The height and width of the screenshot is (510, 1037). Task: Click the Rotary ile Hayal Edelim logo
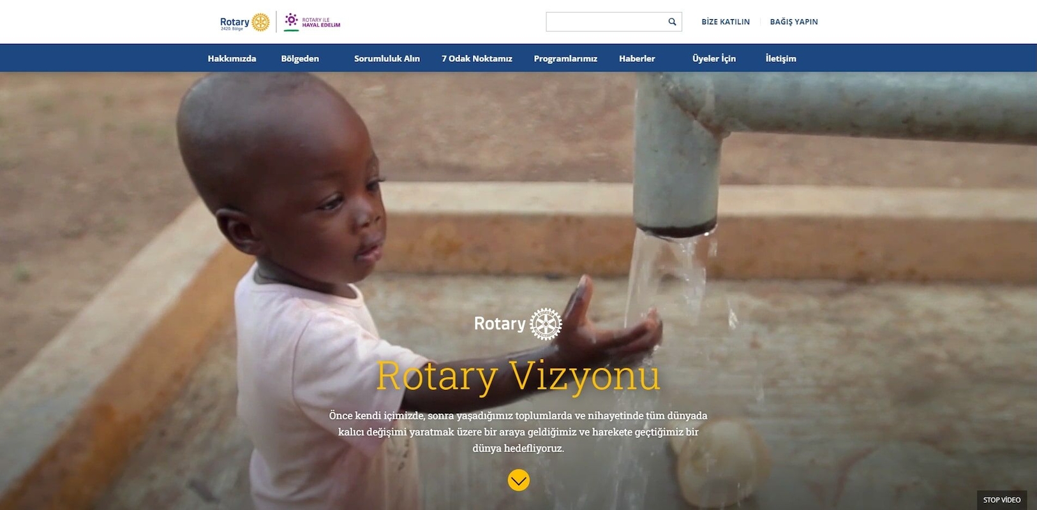pyautogui.click(x=312, y=22)
